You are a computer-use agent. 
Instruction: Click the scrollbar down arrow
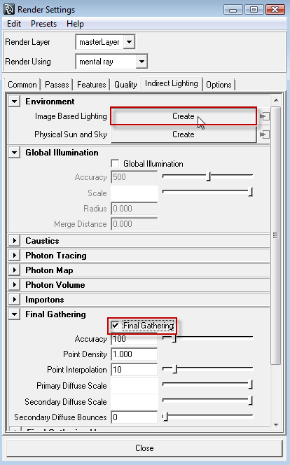[276, 424]
